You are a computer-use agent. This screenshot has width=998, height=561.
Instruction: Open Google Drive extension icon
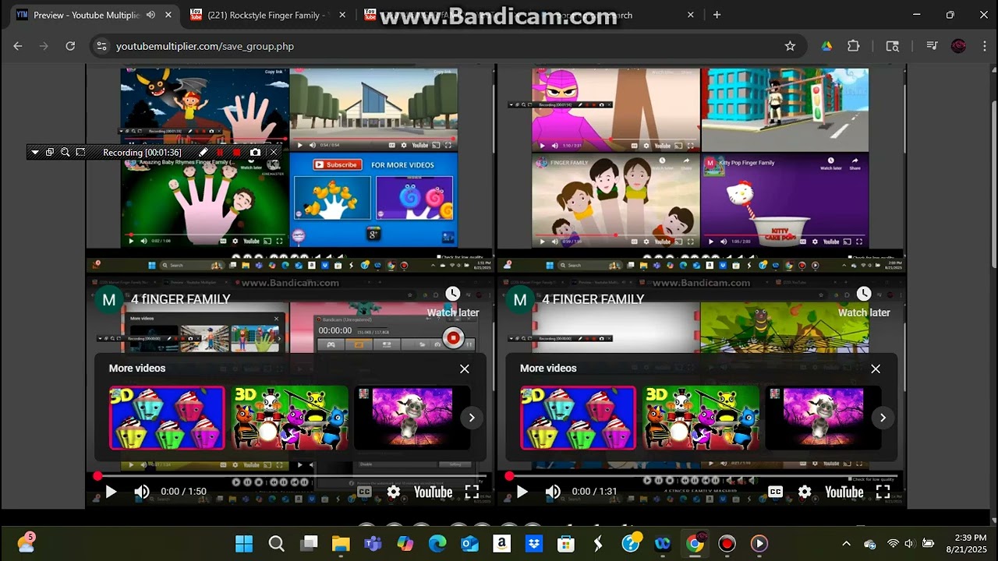(826, 46)
